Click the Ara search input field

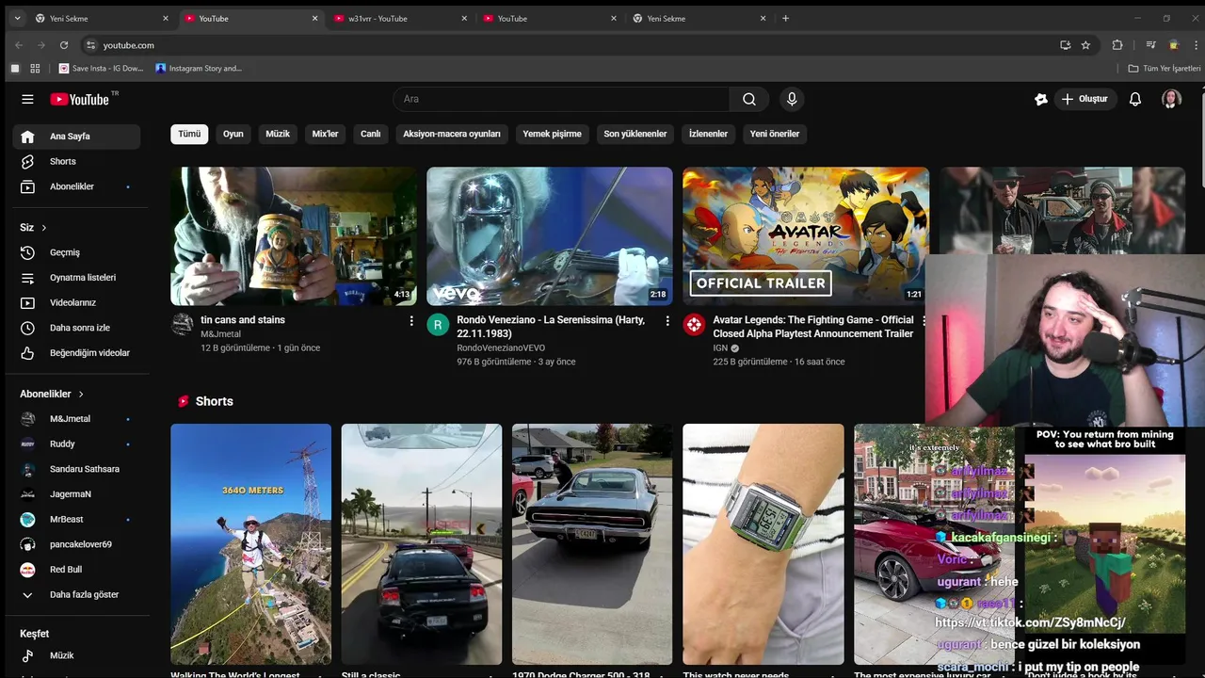pos(562,99)
